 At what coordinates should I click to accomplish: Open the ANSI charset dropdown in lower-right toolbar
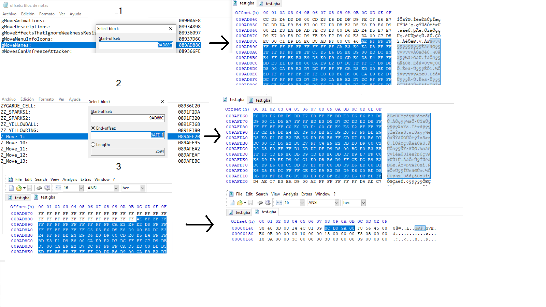pos(337,203)
